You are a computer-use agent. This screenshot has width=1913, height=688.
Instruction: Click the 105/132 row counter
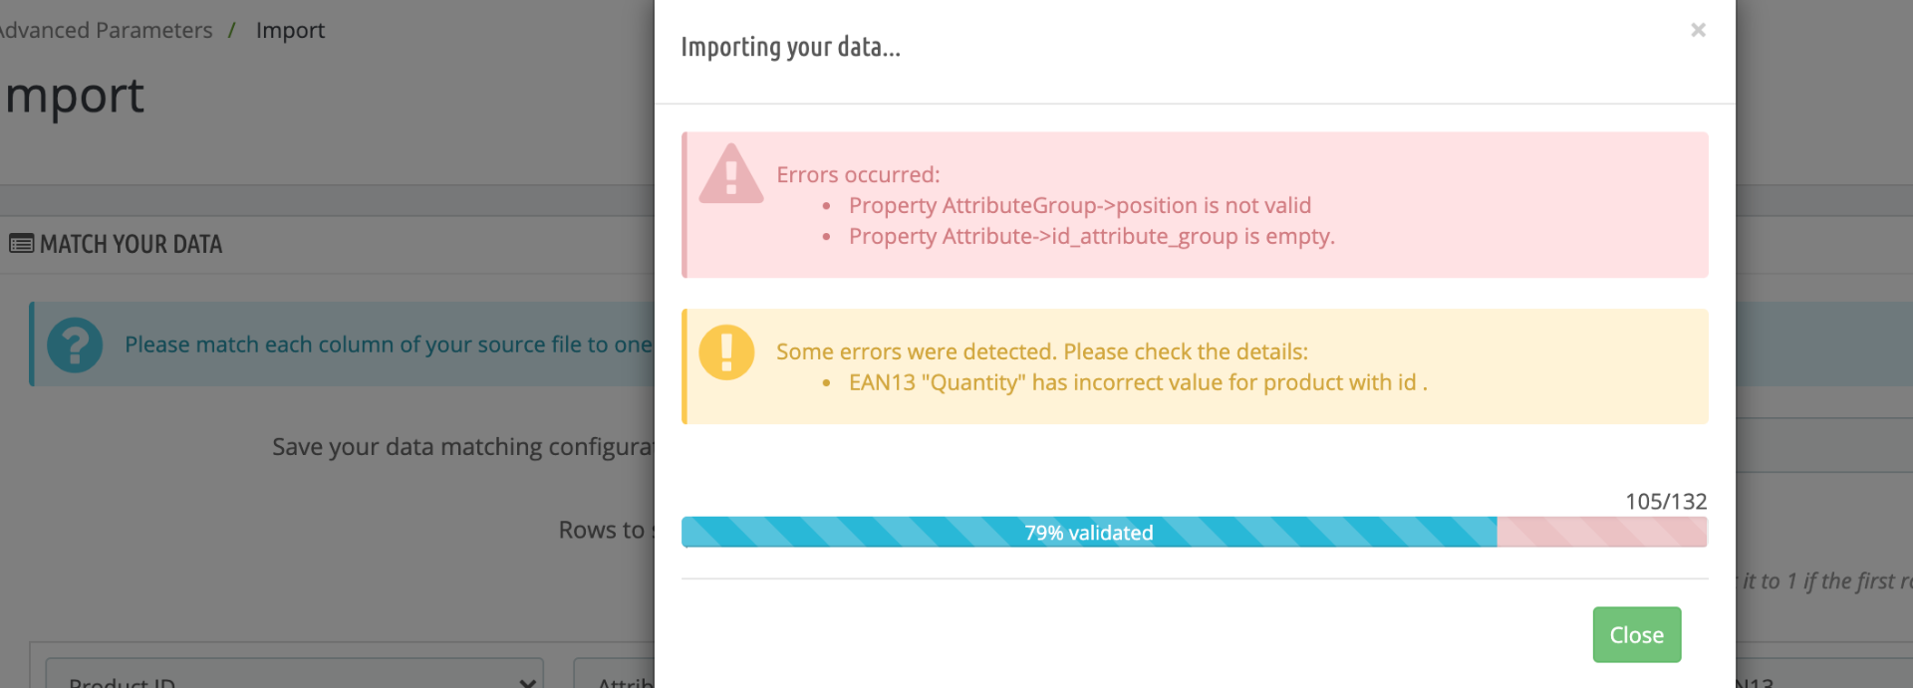coord(1665,502)
